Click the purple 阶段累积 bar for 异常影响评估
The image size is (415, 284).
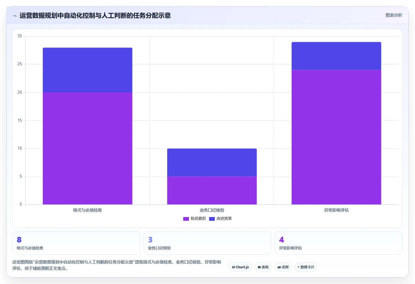coord(336,137)
